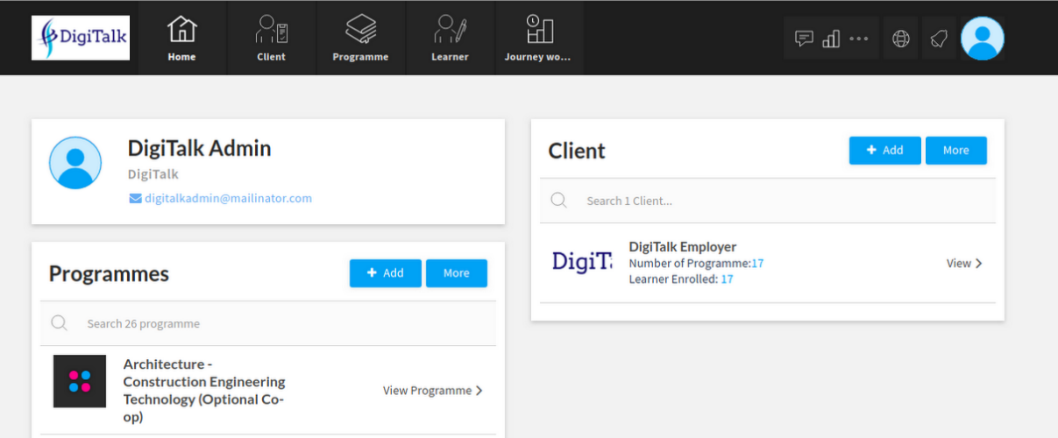1058x438 pixels.
Task: Open the Programme books icon
Action: [360, 30]
